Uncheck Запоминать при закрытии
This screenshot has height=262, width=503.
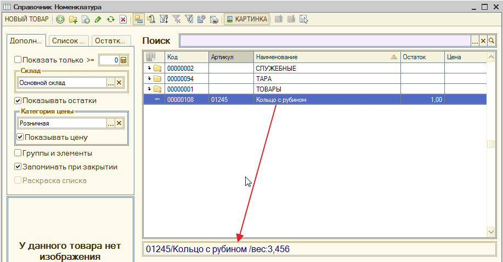coord(18,167)
